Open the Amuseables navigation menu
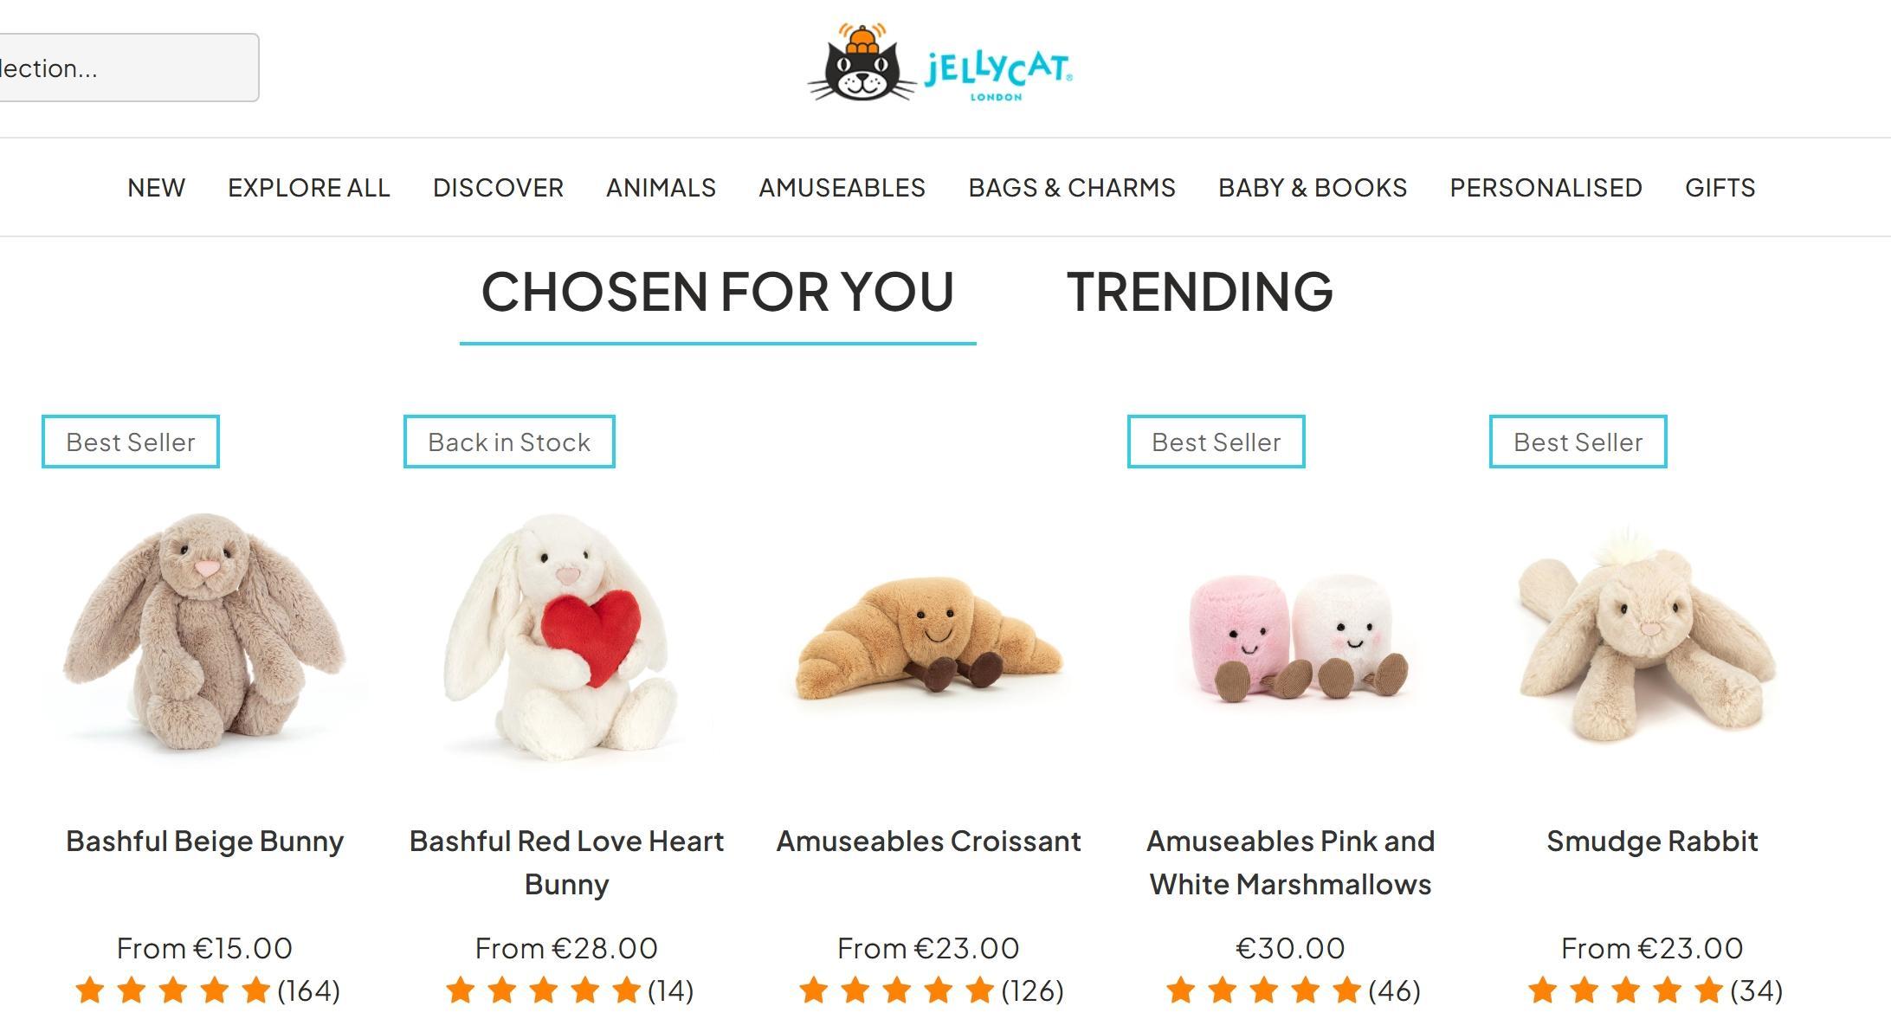Viewport: 1891px width, 1019px height. [x=842, y=188]
